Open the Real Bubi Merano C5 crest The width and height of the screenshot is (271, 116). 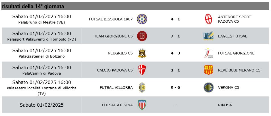(x=208, y=70)
